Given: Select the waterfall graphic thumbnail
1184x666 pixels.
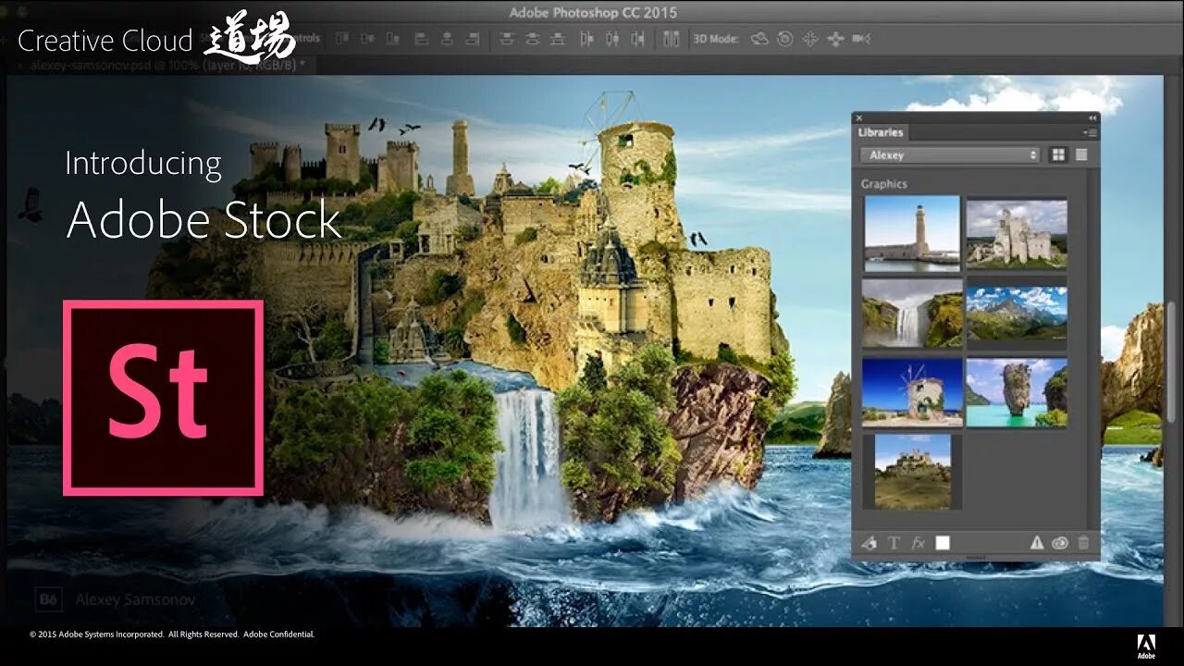Looking at the screenshot, I should tap(912, 314).
